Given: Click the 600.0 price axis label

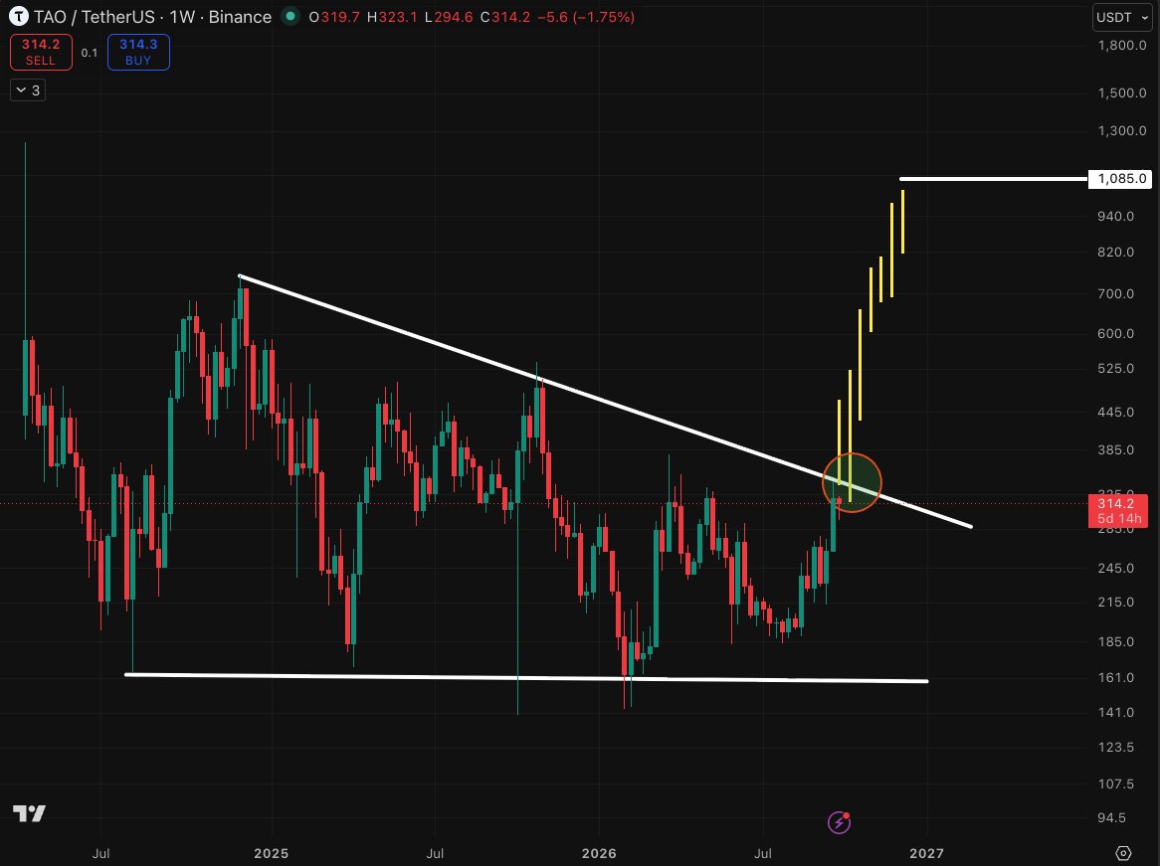Looking at the screenshot, I should [1115, 333].
